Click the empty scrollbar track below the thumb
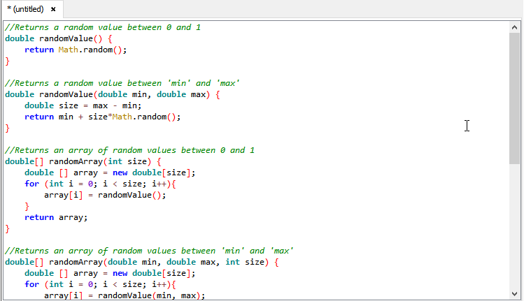 click(x=515, y=223)
